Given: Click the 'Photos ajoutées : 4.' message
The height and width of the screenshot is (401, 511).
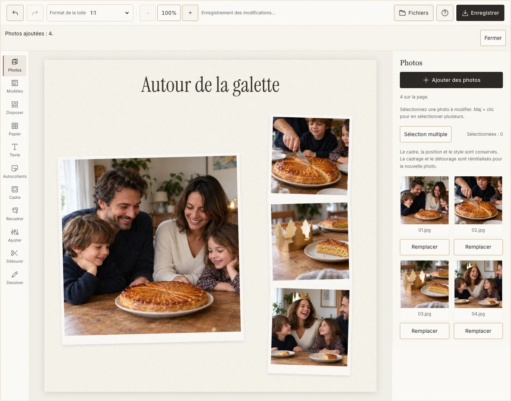Looking at the screenshot, I should [x=29, y=34].
